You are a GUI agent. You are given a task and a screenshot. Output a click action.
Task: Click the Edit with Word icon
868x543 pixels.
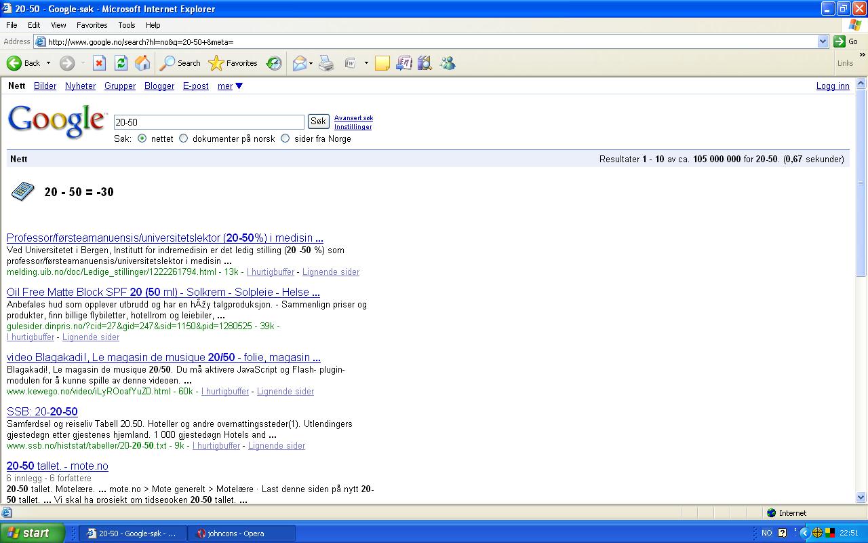(x=351, y=63)
